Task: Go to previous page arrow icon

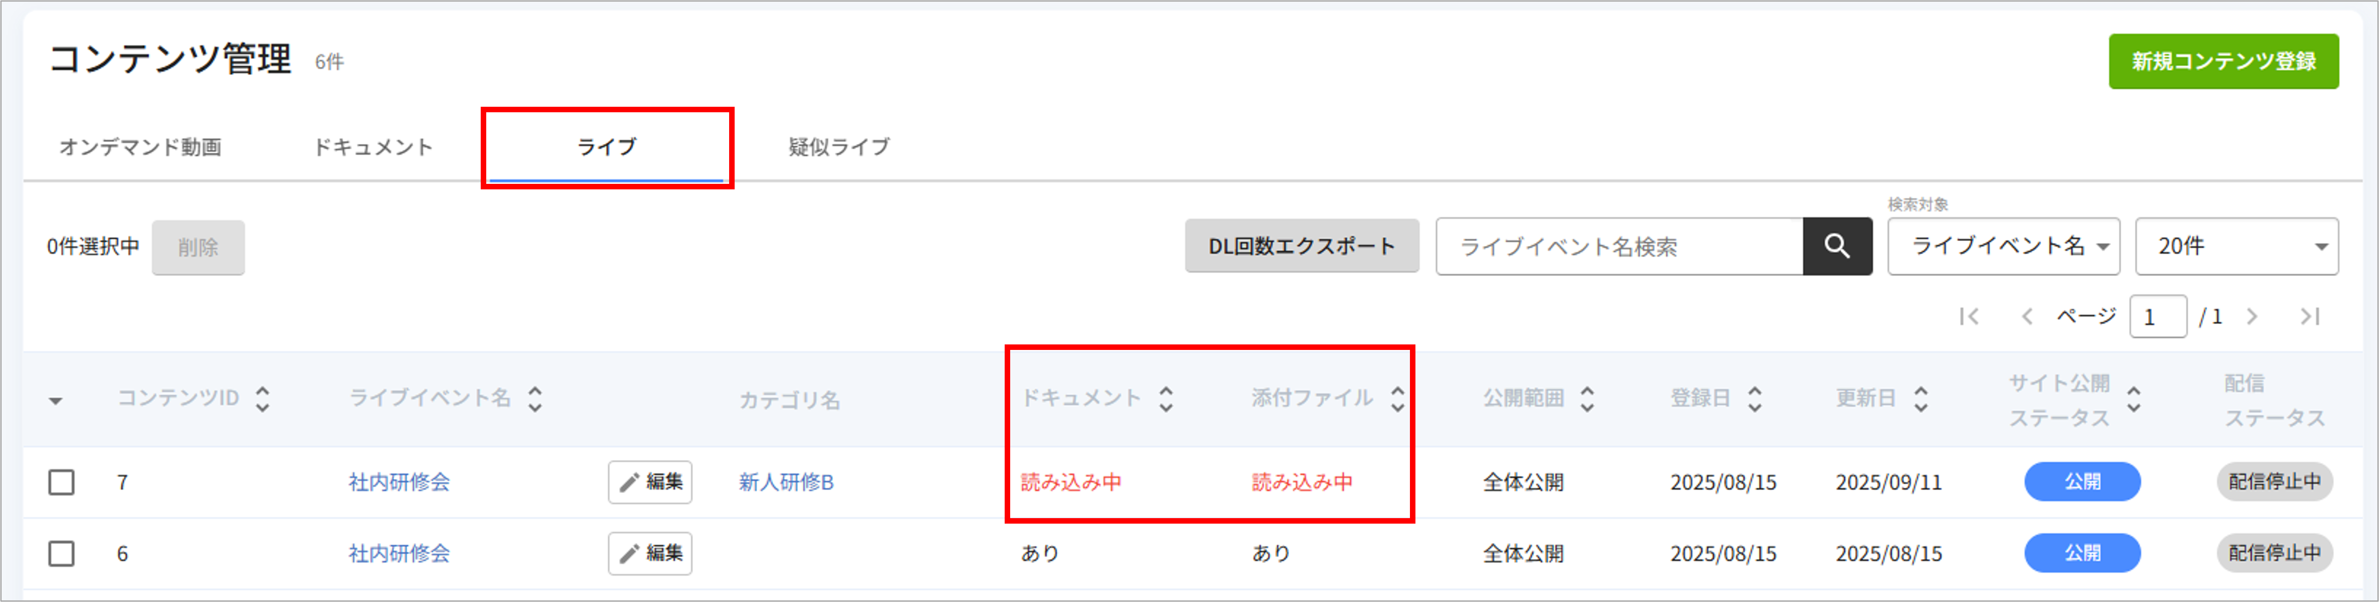Action: click(2026, 317)
